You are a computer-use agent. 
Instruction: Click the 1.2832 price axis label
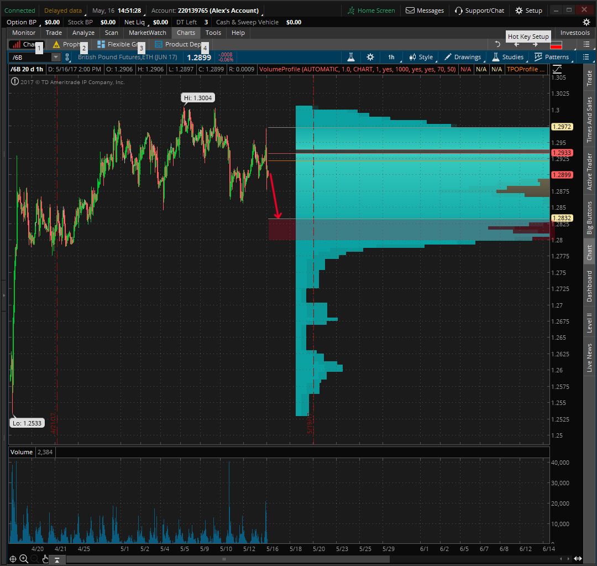(x=562, y=219)
